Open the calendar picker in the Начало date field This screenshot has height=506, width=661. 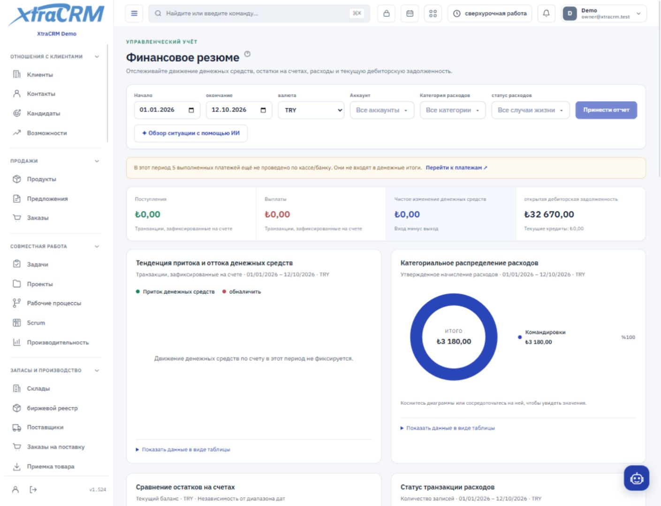[191, 110]
